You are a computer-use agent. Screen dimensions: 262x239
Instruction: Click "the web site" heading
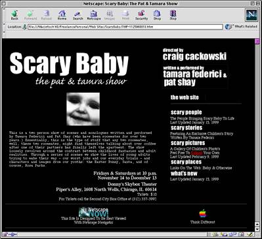click(185, 97)
